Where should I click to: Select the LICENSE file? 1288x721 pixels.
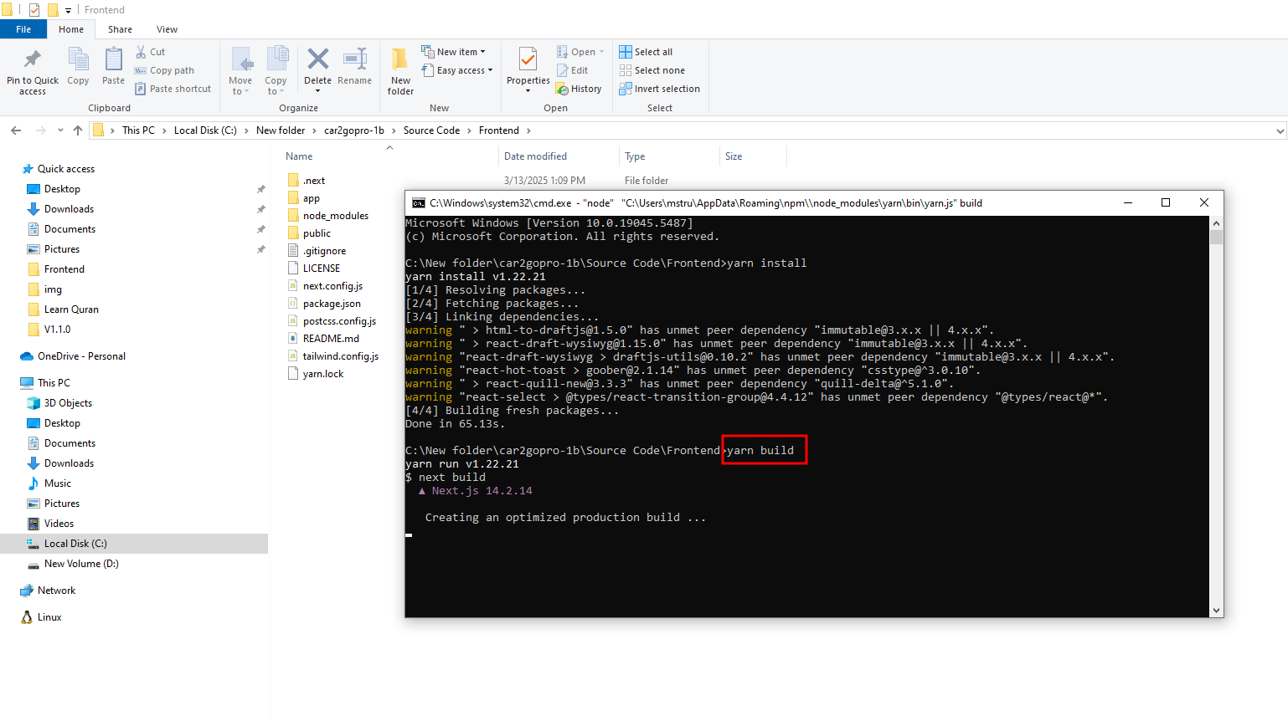click(322, 268)
